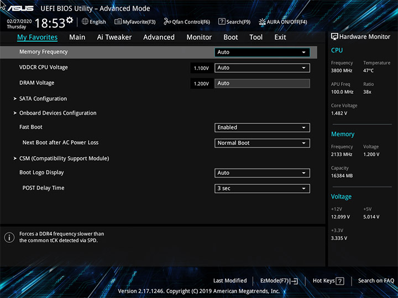The height and width of the screenshot is (298, 398).
Task: Click the EzMode arrow exit icon
Action: point(294,281)
